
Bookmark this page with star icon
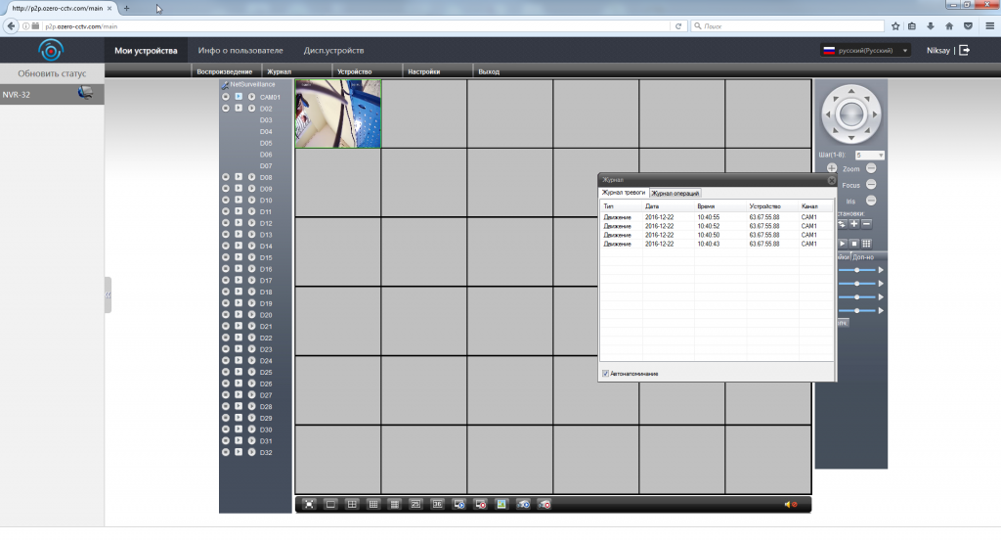tap(895, 26)
